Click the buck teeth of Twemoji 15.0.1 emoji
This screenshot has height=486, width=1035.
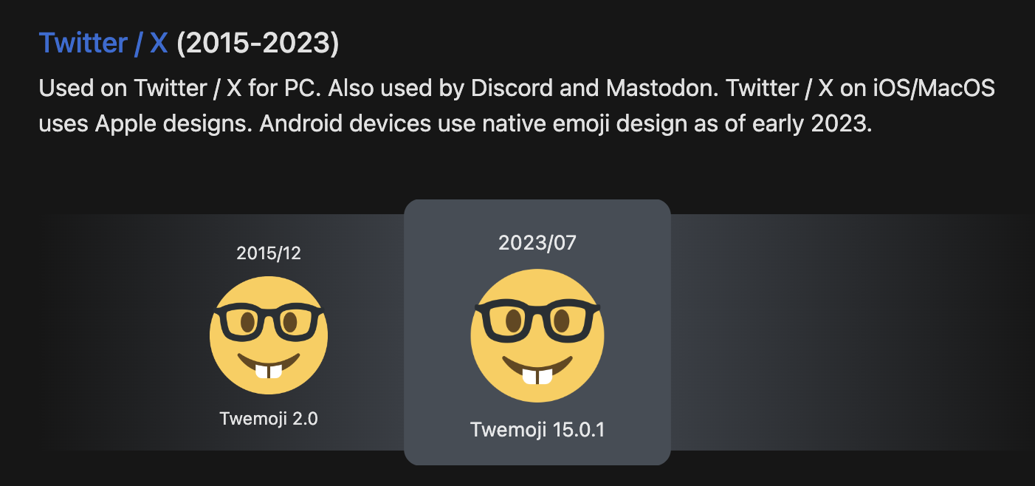click(x=537, y=377)
